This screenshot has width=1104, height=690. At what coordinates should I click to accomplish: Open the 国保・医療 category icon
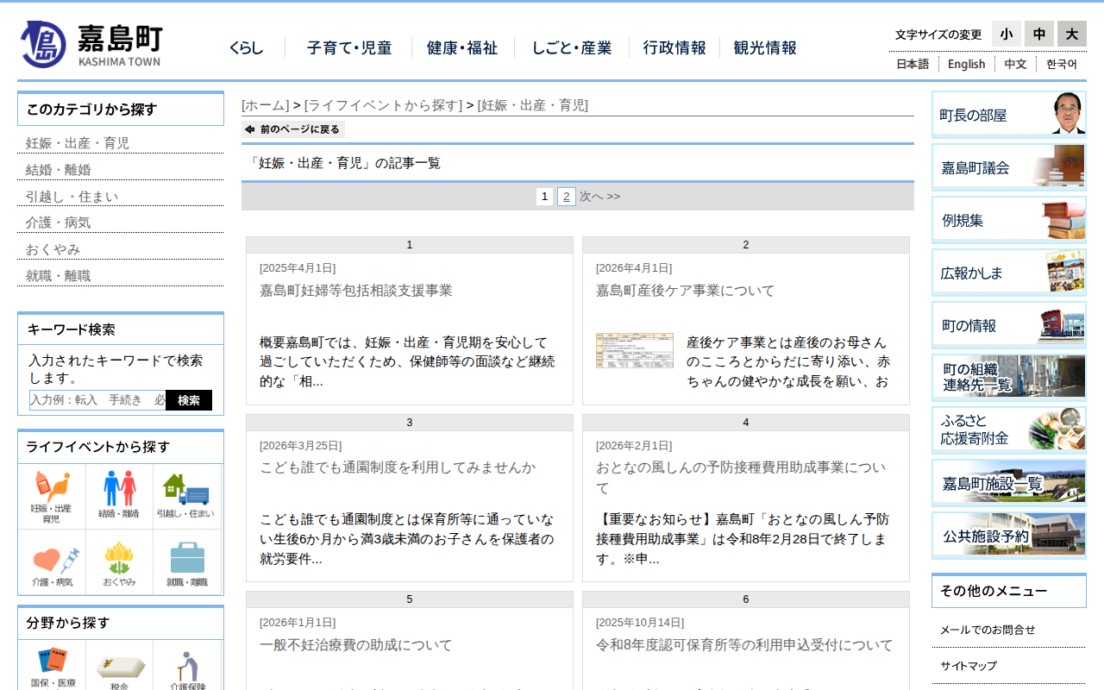[x=52, y=666]
